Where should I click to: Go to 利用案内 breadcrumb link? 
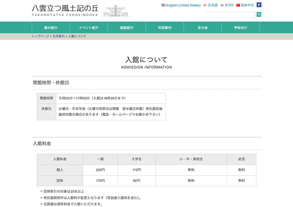(x=59, y=36)
